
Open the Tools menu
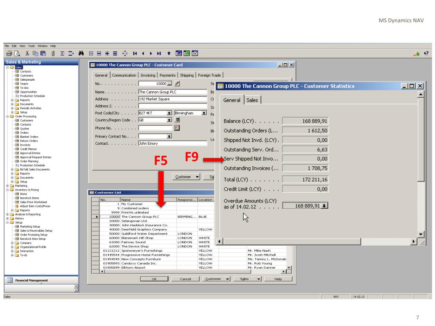point(31,46)
